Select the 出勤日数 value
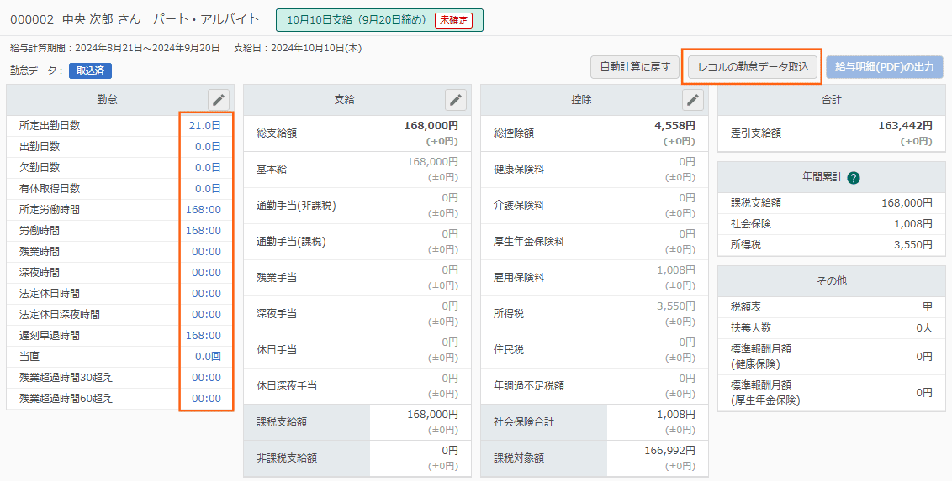This screenshot has width=952, height=481. 208,147
